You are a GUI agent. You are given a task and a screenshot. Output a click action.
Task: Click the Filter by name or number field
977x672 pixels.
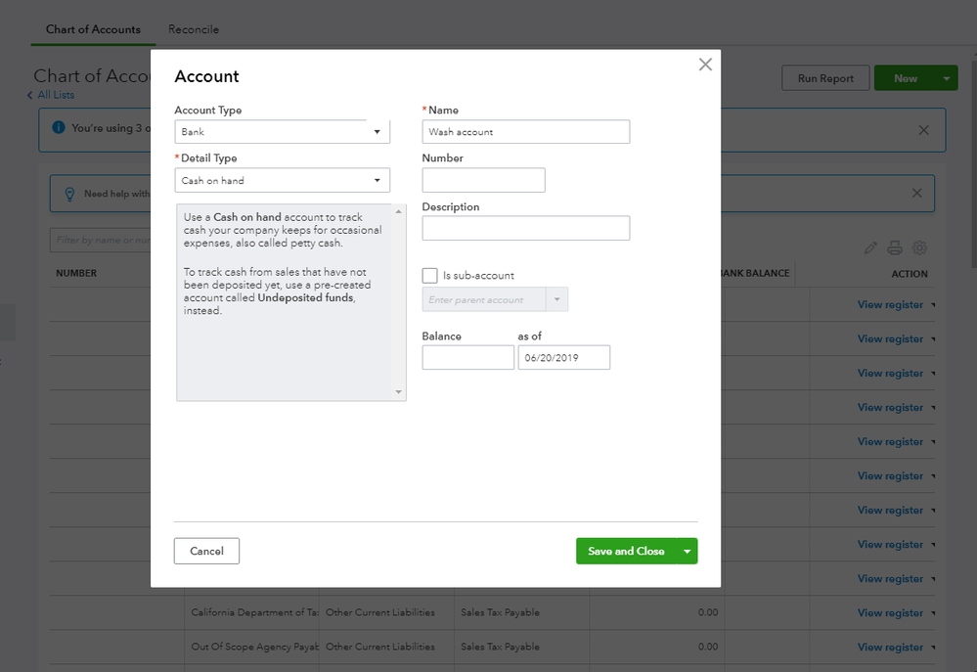(101, 240)
